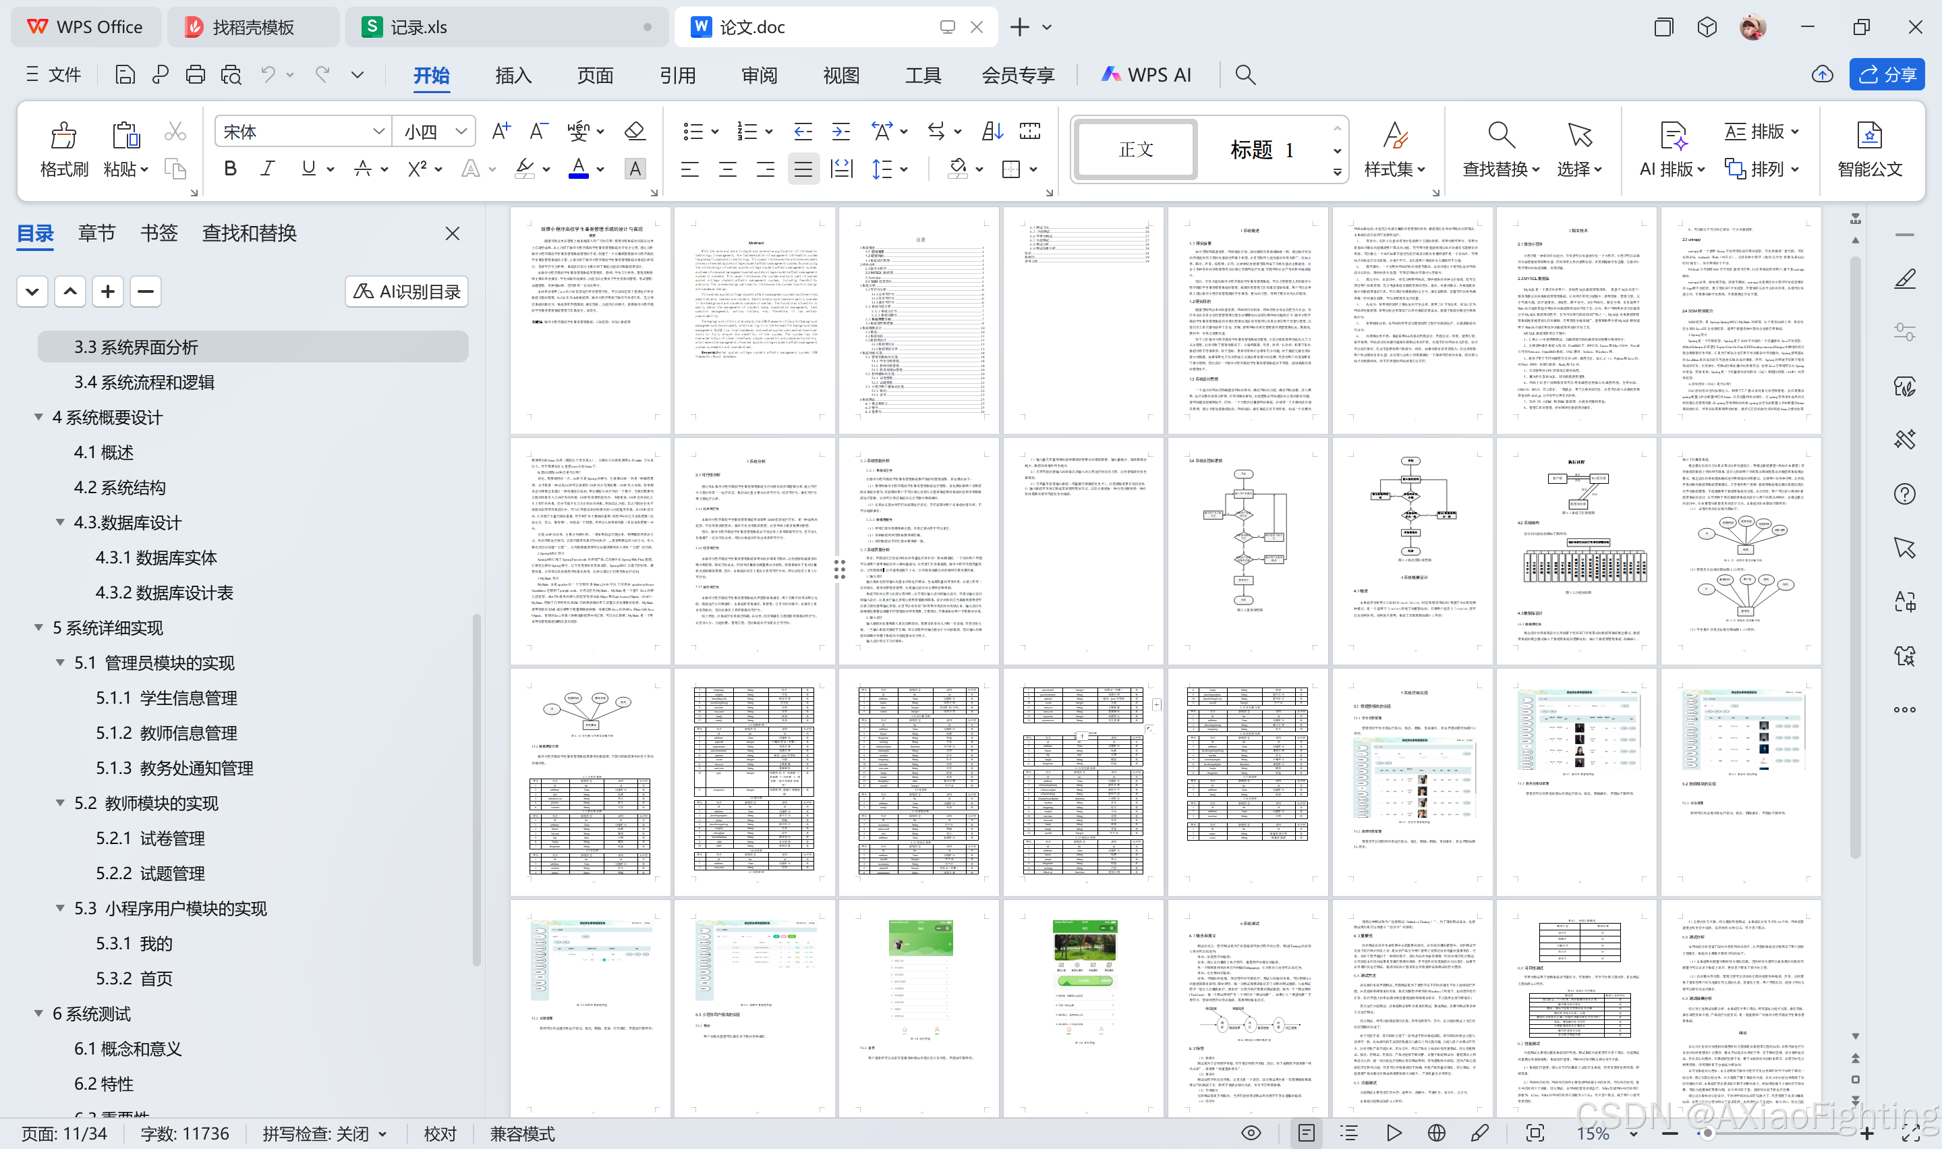
Task: Click the Paste (粘贴) clipboard icon
Action: pos(125,135)
